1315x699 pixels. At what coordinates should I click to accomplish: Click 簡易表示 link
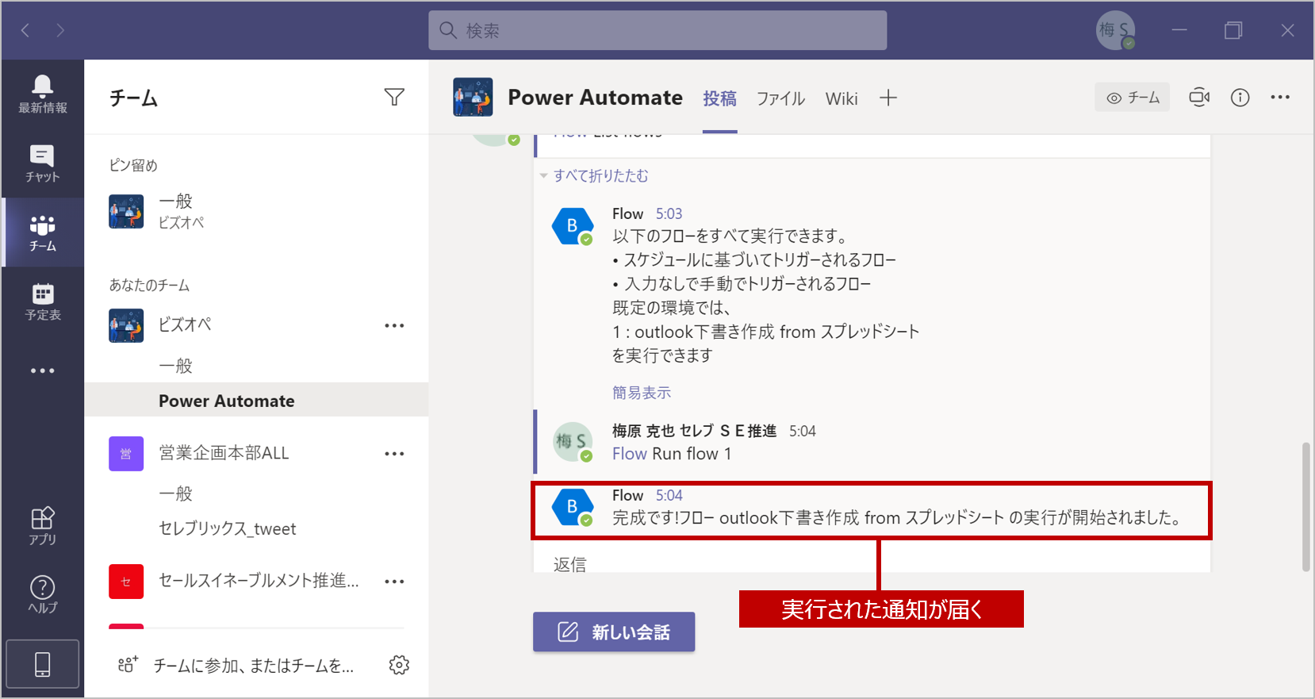point(642,392)
